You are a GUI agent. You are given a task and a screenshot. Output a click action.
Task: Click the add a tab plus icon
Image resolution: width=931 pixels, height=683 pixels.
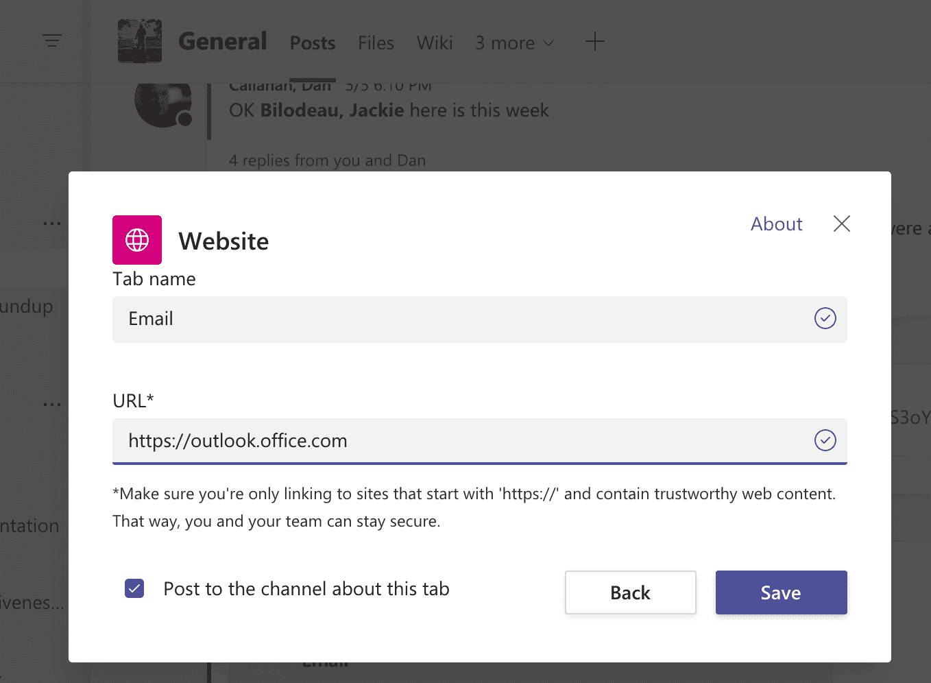(595, 42)
